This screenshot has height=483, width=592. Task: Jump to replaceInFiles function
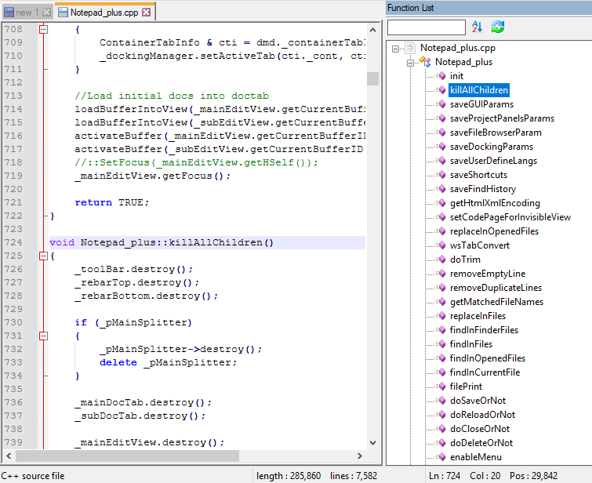[x=478, y=316]
